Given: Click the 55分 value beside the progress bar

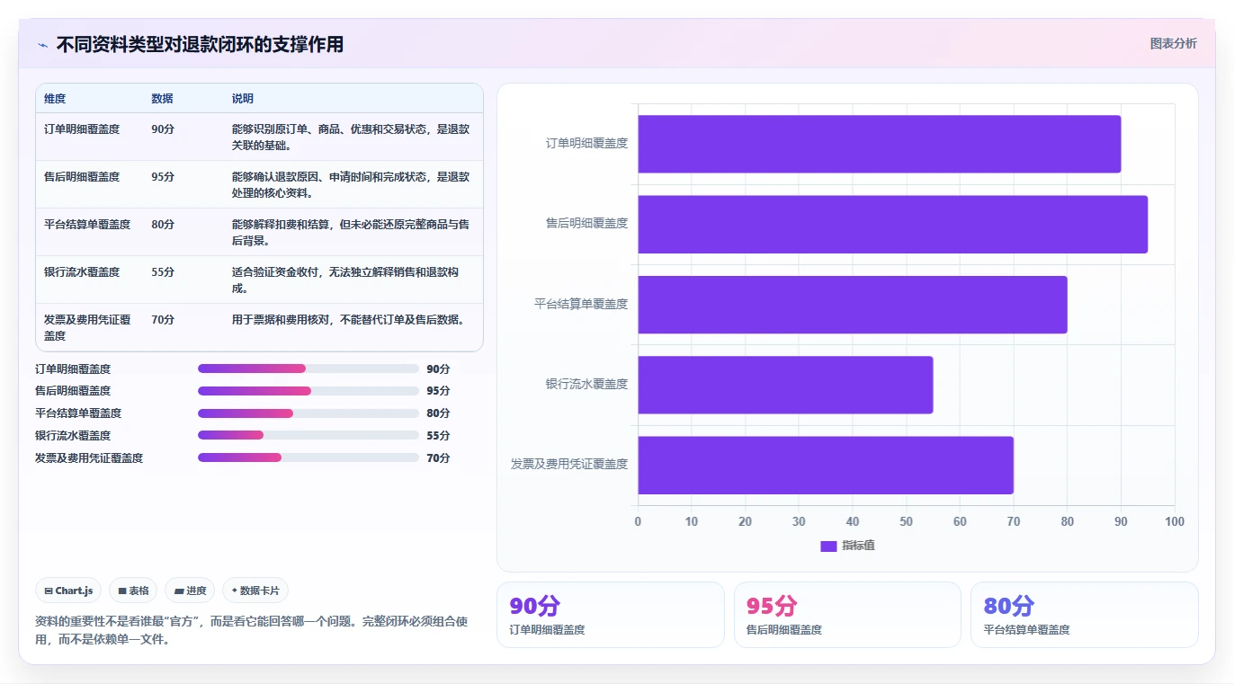Looking at the screenshot, I should coord(438,436).
